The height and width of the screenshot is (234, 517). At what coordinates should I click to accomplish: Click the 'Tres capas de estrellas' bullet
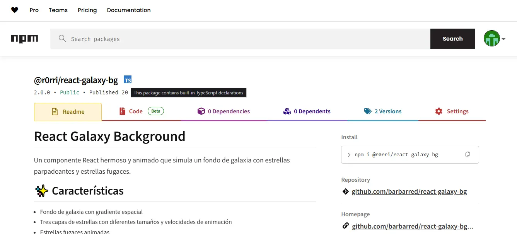[136, 222]
